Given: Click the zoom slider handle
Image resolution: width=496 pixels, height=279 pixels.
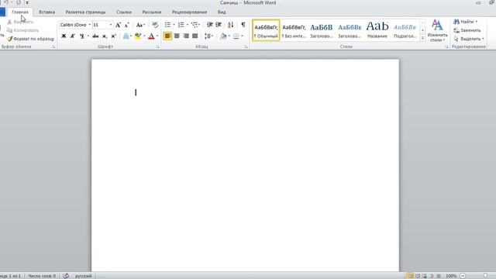Looking at the screenshot, I should point(486,276).
